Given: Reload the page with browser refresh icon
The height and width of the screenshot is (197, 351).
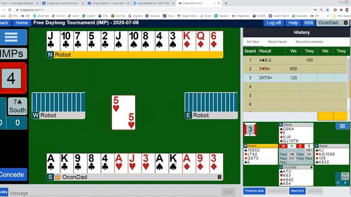Looking at the screenshot, I should 10,10.
